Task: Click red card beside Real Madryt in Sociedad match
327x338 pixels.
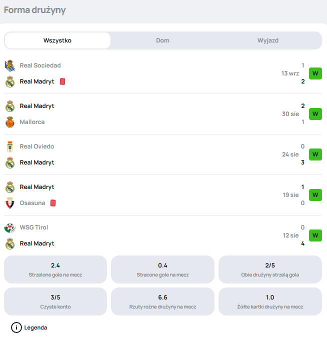Action: [62, 81]
